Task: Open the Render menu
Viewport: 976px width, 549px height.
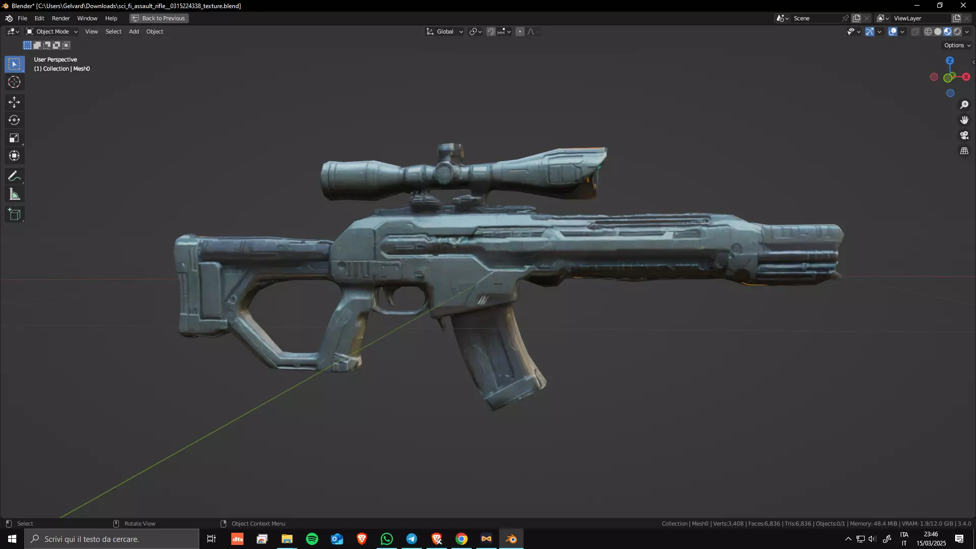Action: (60, 18)
